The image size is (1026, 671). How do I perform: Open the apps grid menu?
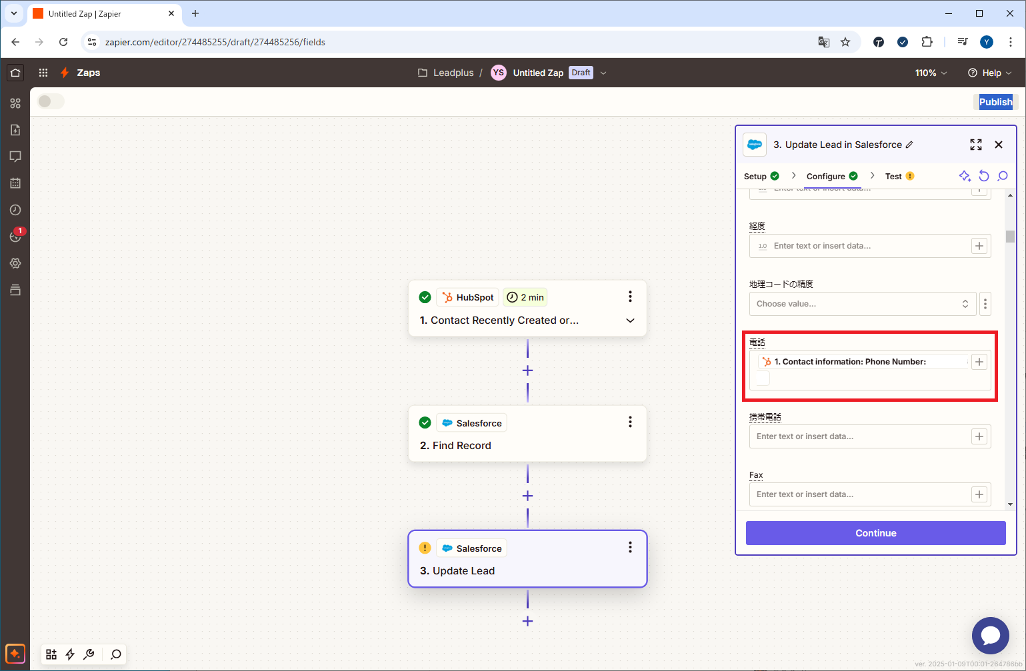pos(43,73)
